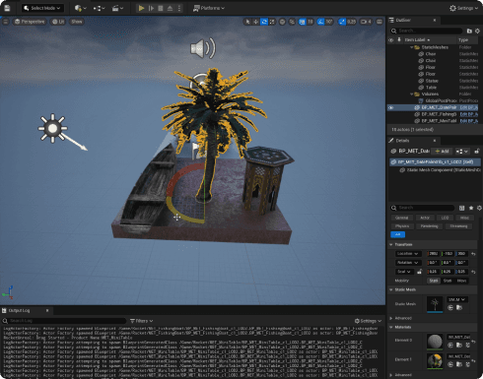
Task: Click the static mesh palm thumbnail
Action: [435, 304]
